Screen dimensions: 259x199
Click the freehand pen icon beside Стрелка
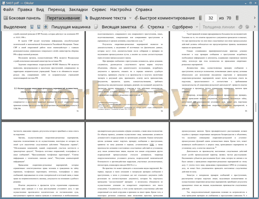click(x=142, y=27)
